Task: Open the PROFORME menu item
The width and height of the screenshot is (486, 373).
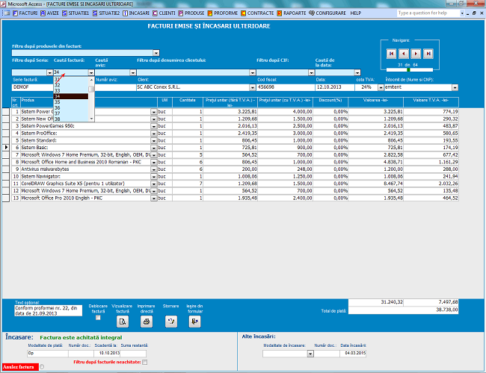Action: point(223,13)
